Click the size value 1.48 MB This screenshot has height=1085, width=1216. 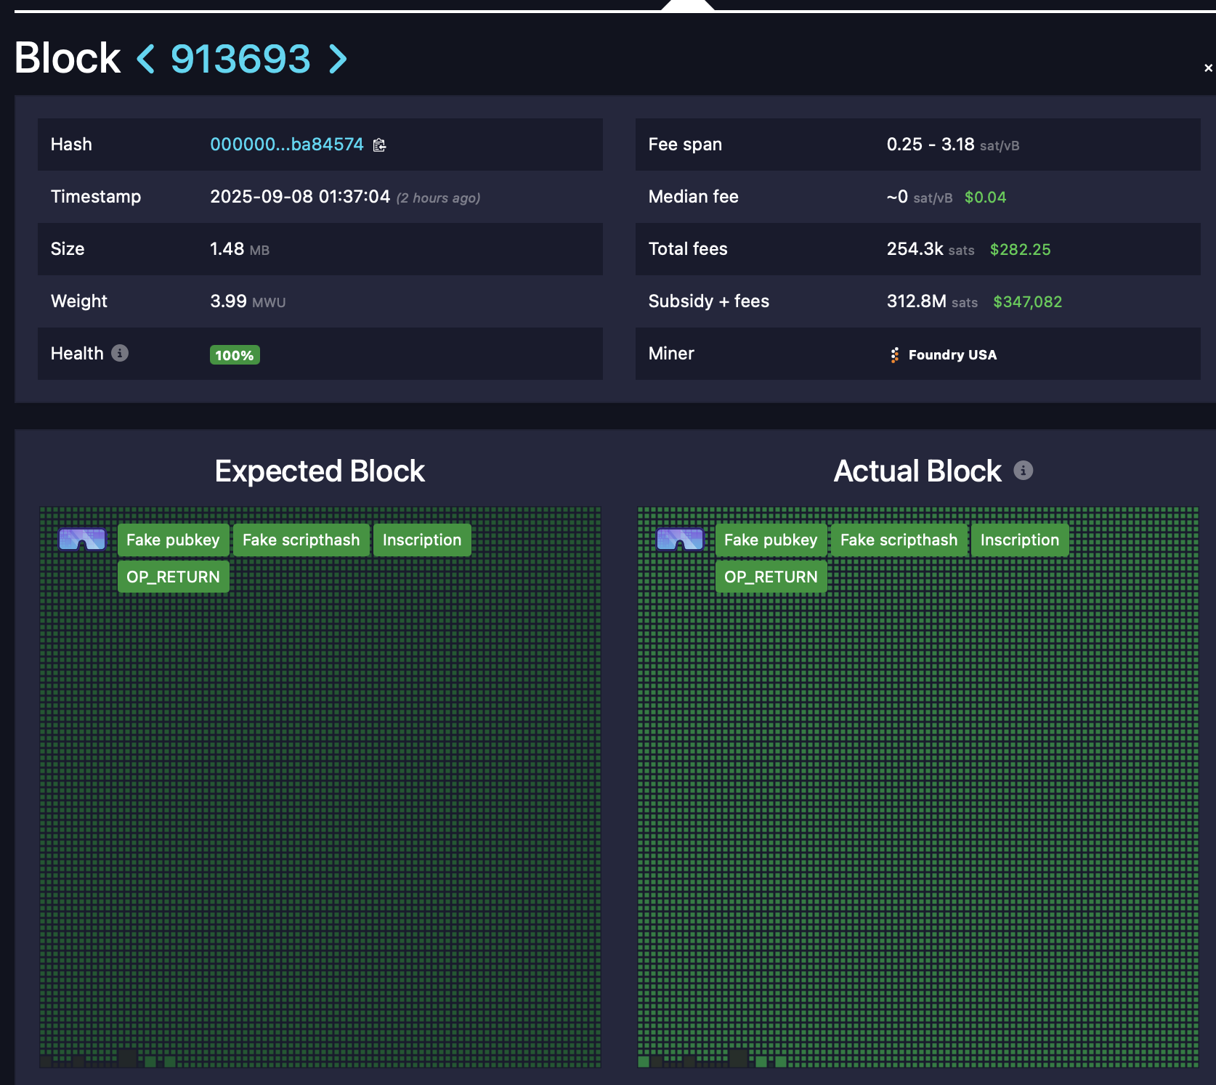pos(240,249)
